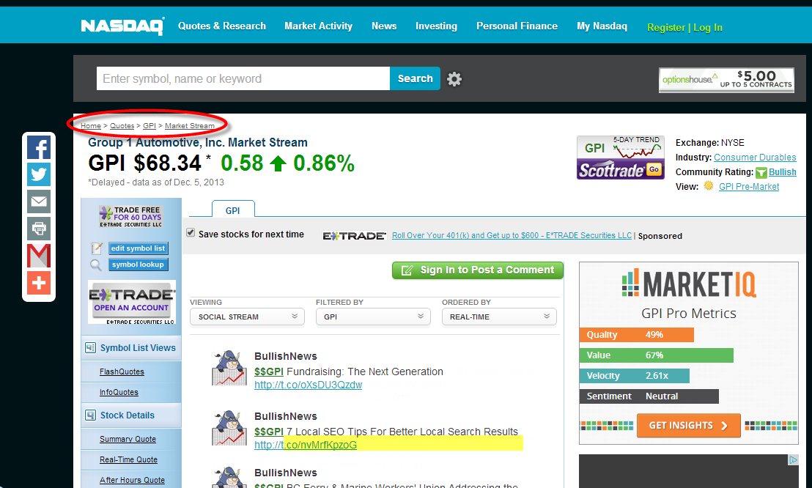812x488 pixels.
Task: Select the GPI tab
Action: 233,210
